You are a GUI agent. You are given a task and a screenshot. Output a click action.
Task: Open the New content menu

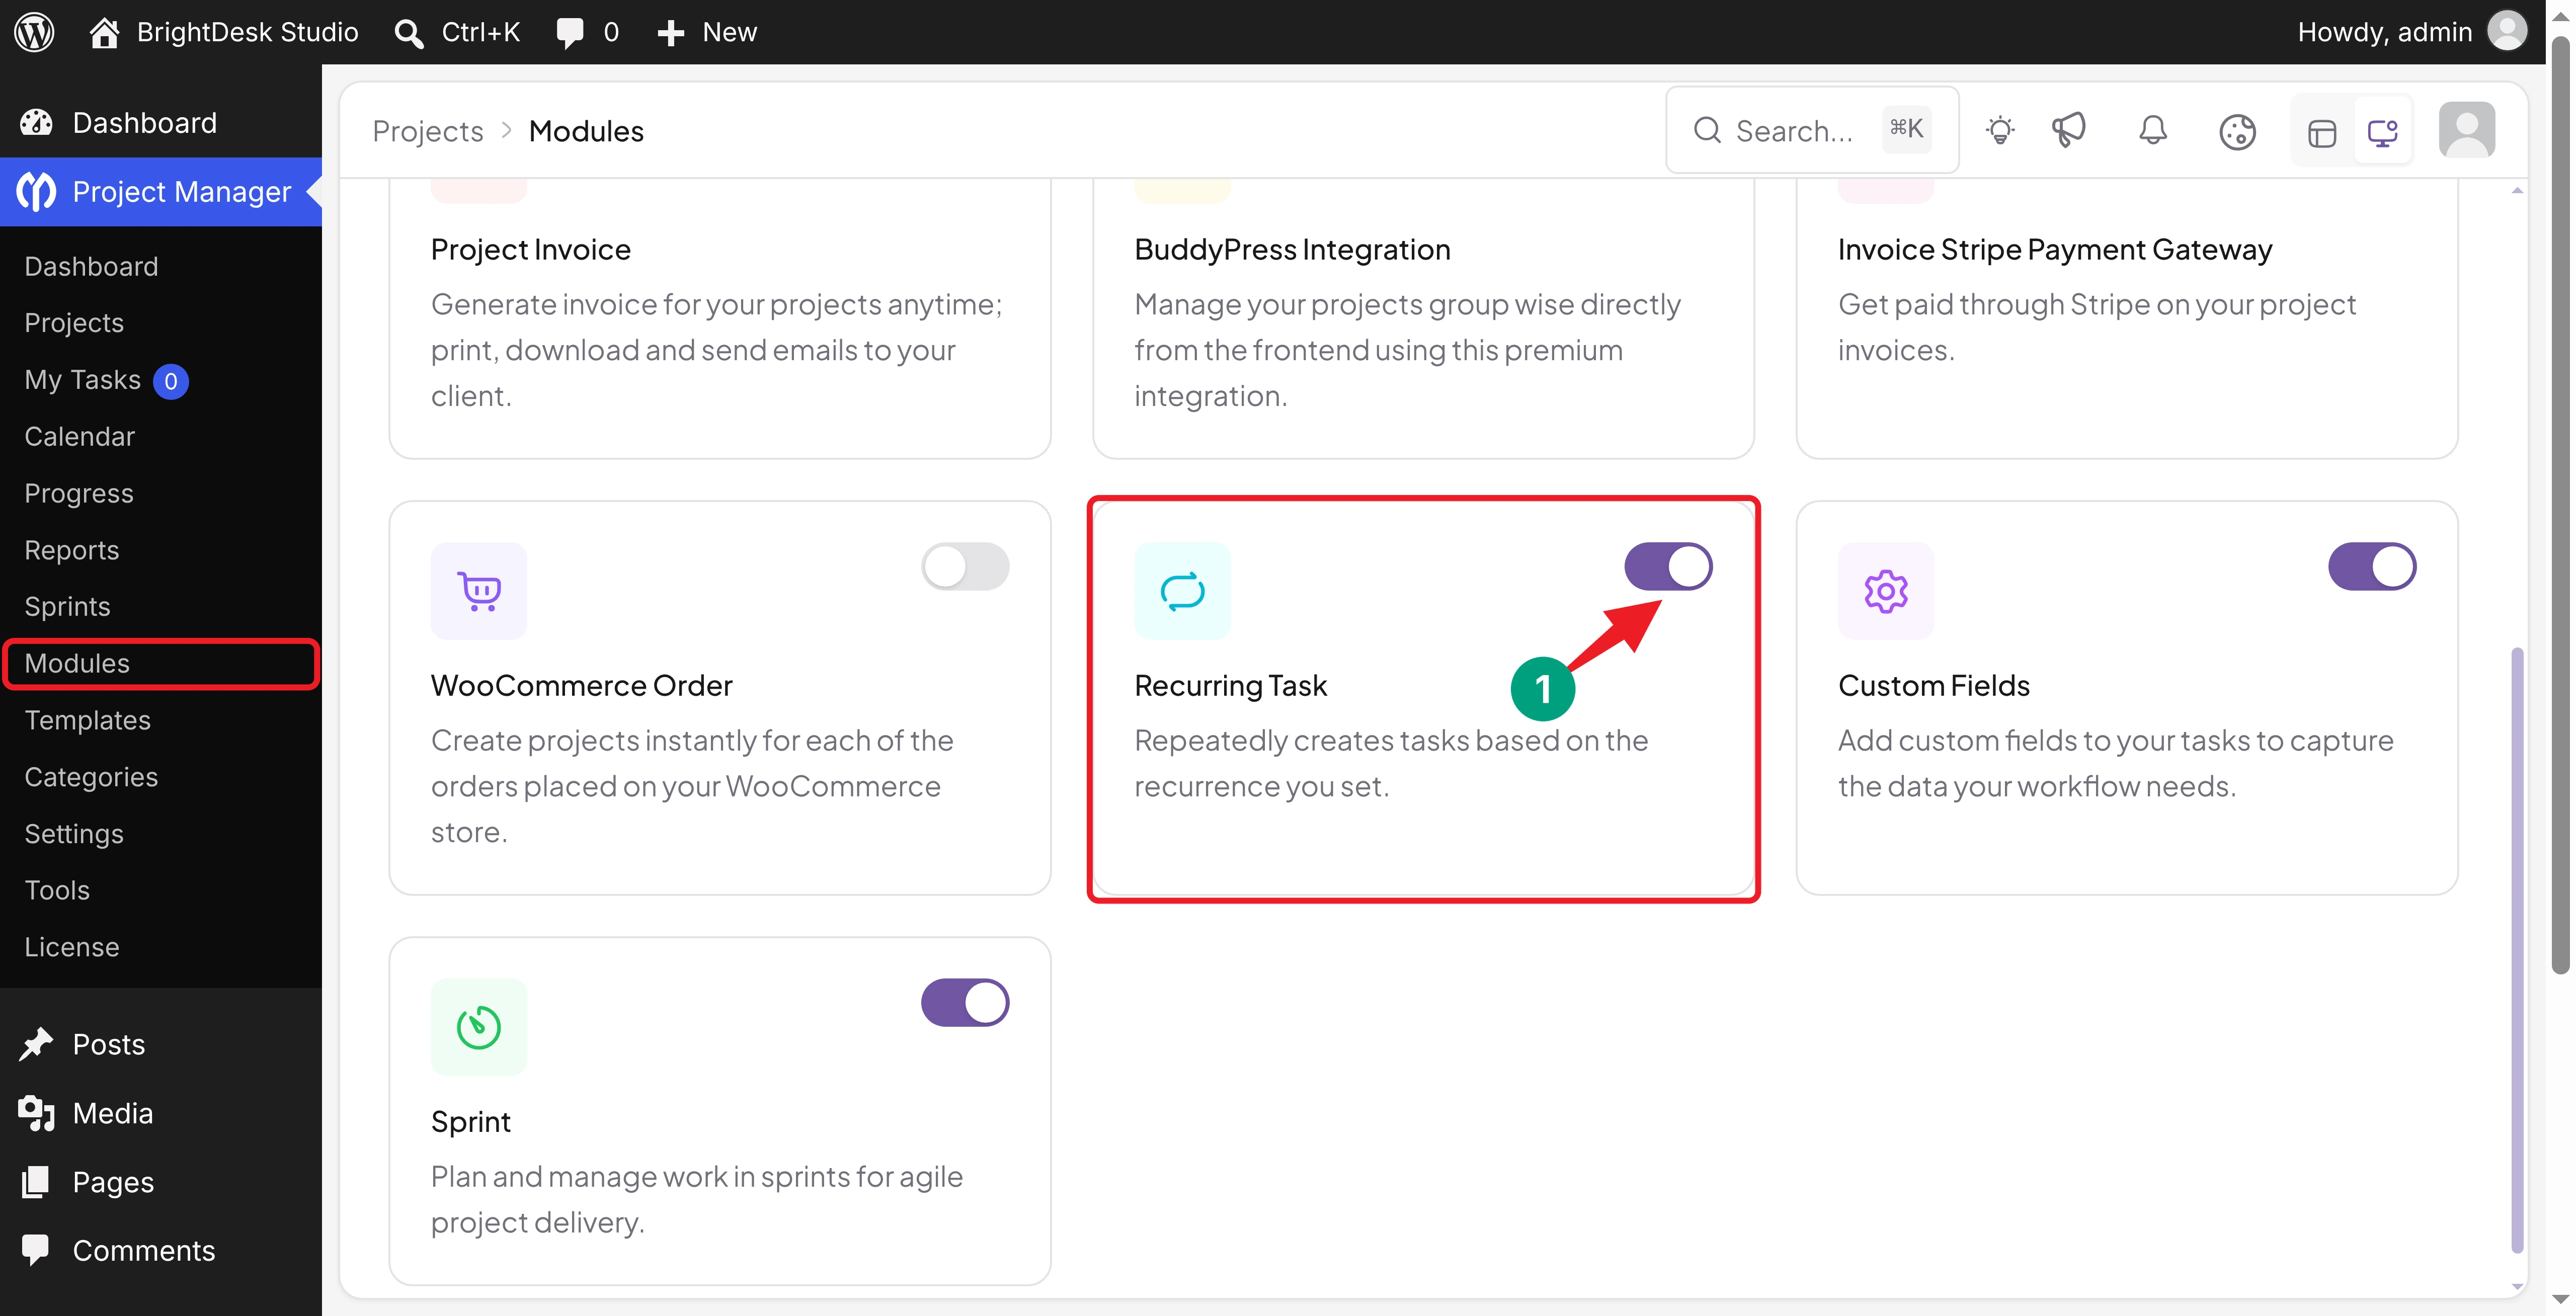click(x=707, y=32)
